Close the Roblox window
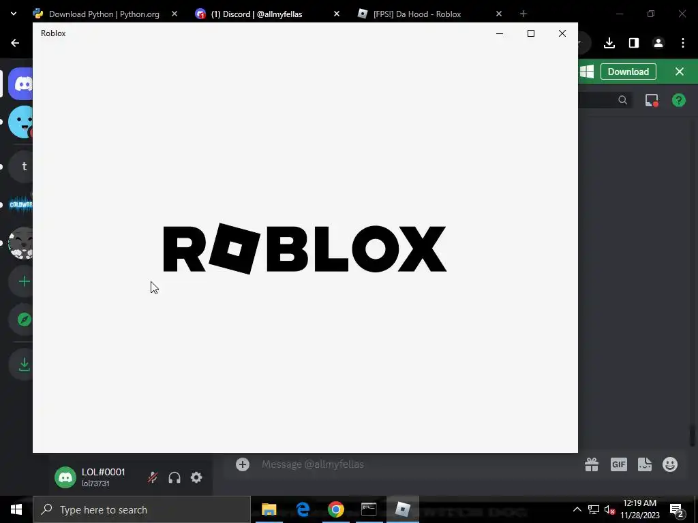This screenshot has width=698, height=523. coord(562,33)
